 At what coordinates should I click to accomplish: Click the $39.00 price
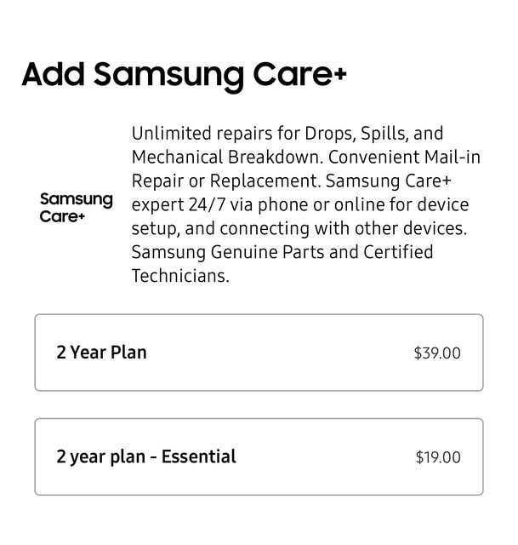click(x=437, y=353)
